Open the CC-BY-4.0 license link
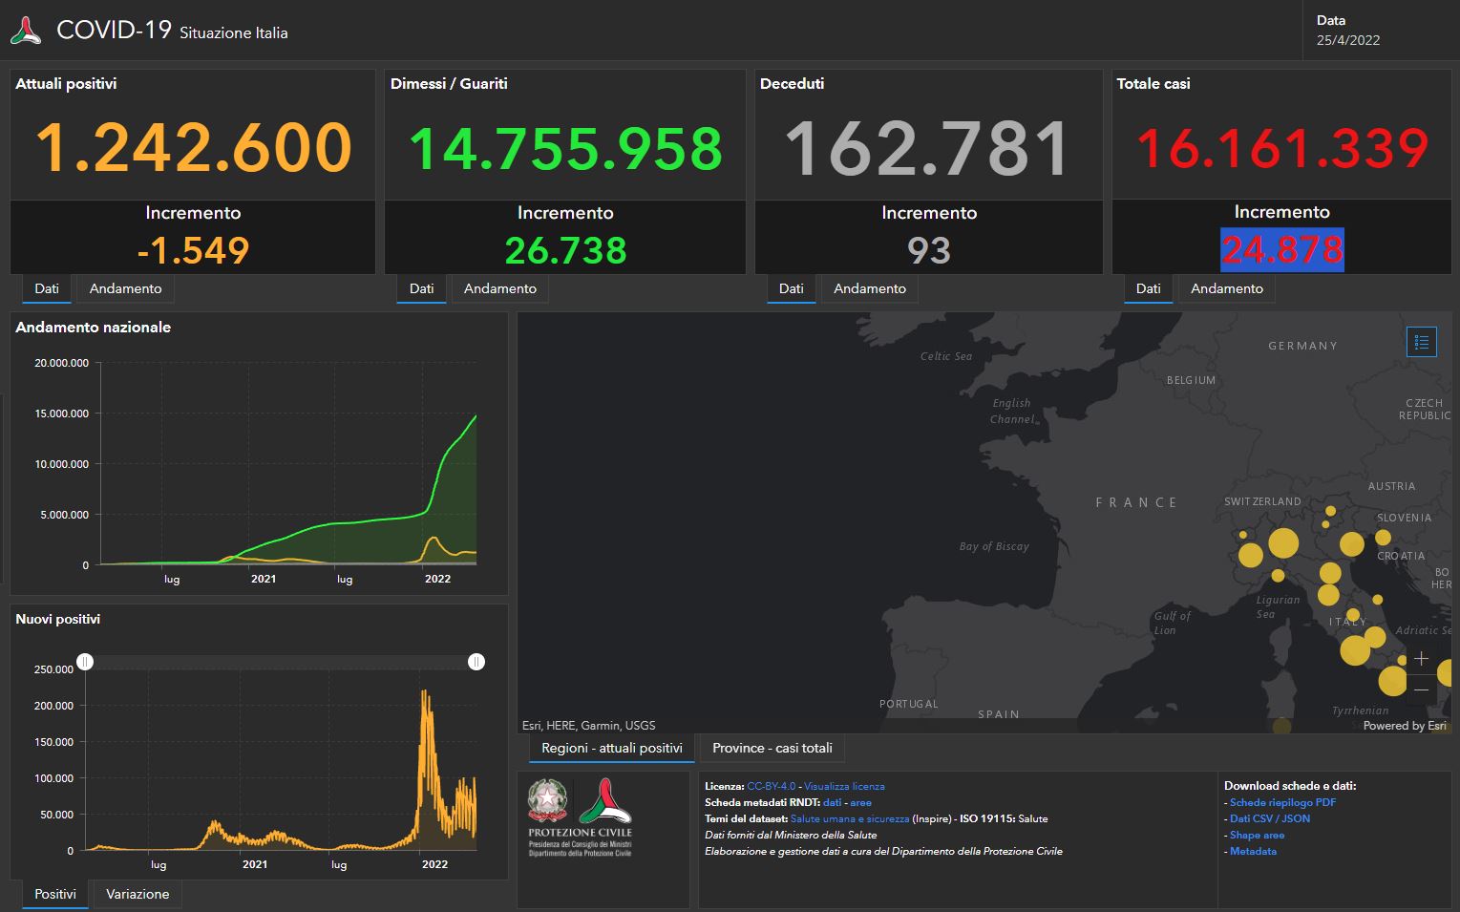This screenshot has width=1460, height=912. click(x=771, y=786)
